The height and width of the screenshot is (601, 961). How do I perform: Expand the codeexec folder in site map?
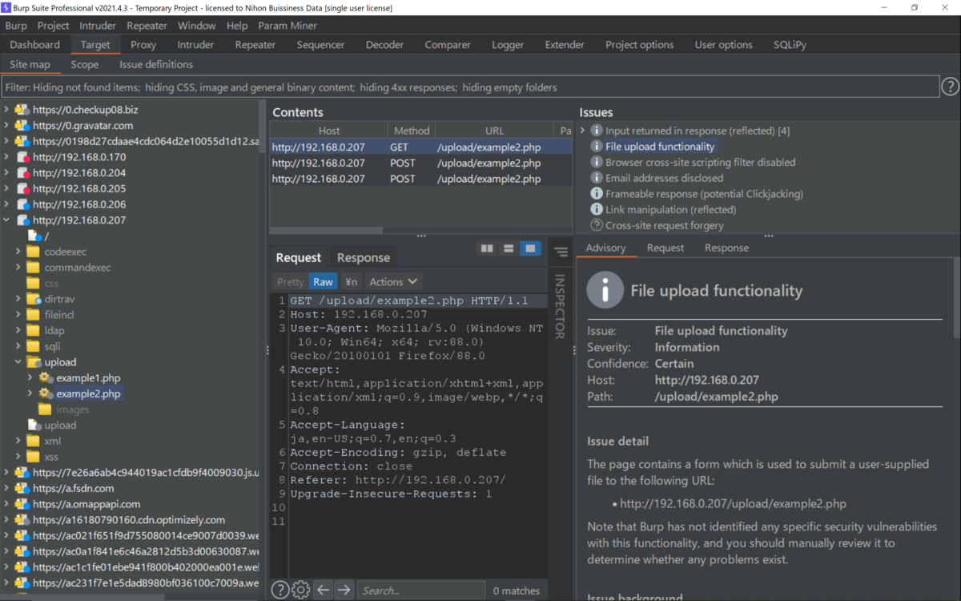tap(18, 252)
